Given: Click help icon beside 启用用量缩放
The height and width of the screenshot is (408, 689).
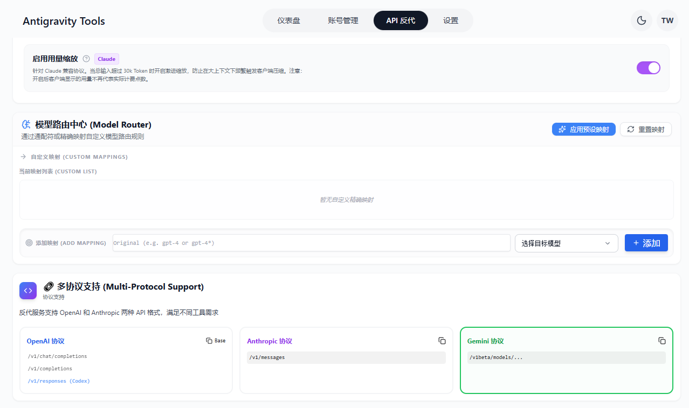Looking at the screenshot, I should click(86, 59).
